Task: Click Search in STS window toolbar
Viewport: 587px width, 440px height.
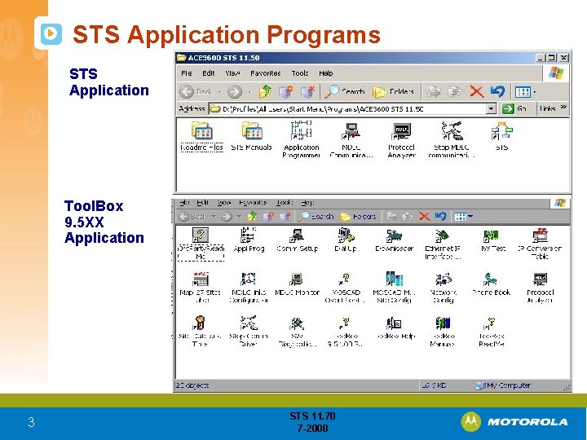Action: (345, 91)
